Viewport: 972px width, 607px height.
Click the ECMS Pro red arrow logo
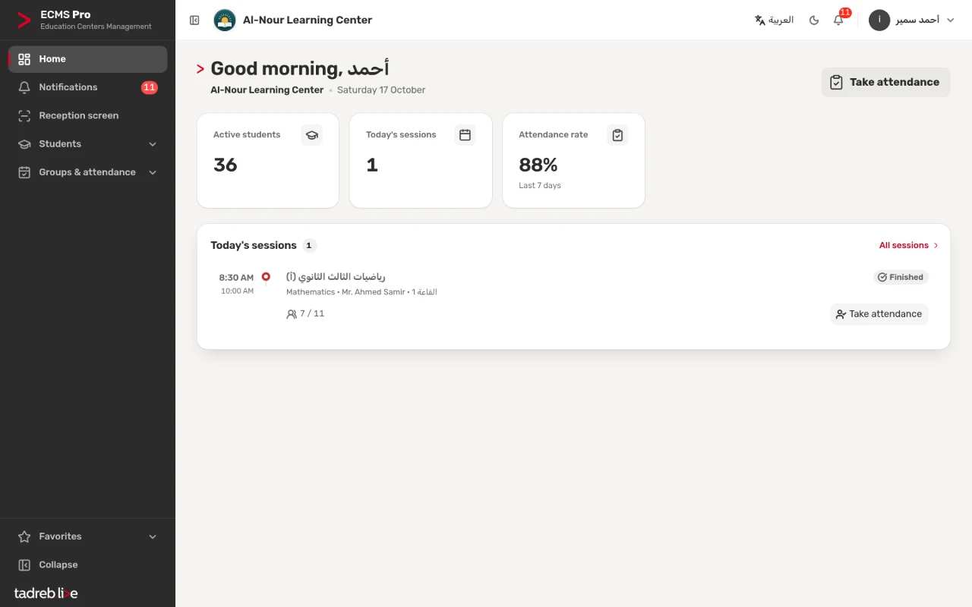click(x=24, y=20)
